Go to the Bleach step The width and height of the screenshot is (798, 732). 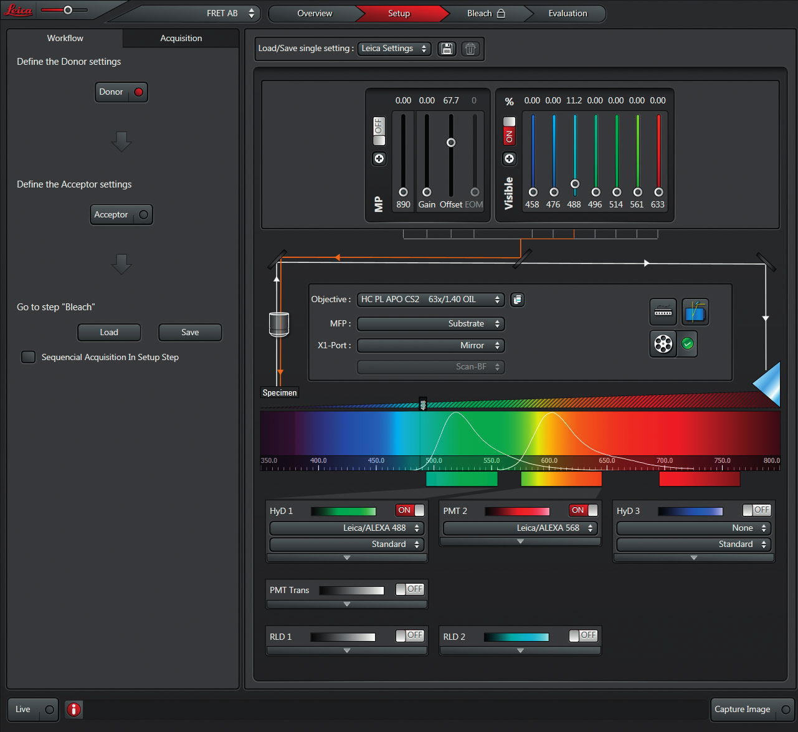tap(485, 14)
